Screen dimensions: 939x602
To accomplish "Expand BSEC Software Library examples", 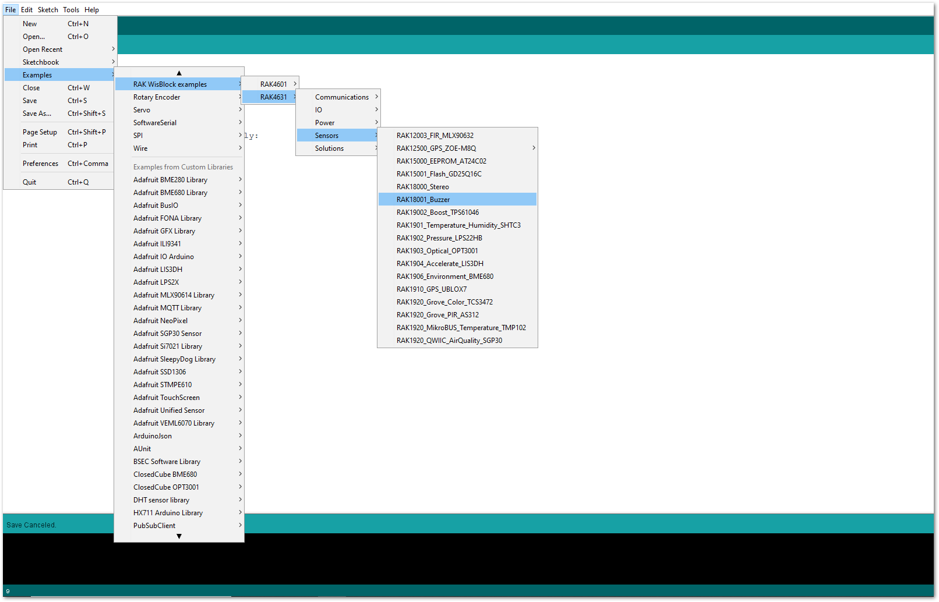I will click(x=179, y=462).
